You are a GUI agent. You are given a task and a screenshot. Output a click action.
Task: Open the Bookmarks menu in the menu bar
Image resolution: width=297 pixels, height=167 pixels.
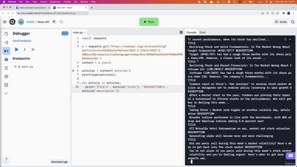(55, 2)
